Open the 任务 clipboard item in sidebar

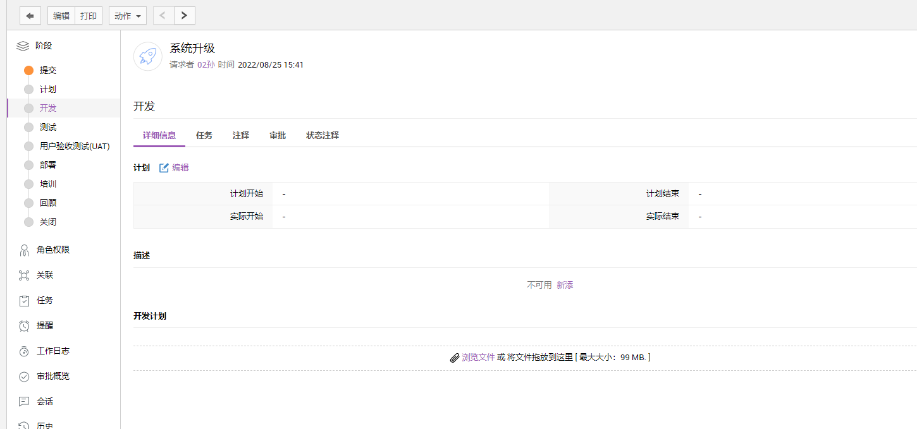pos(45,300)
